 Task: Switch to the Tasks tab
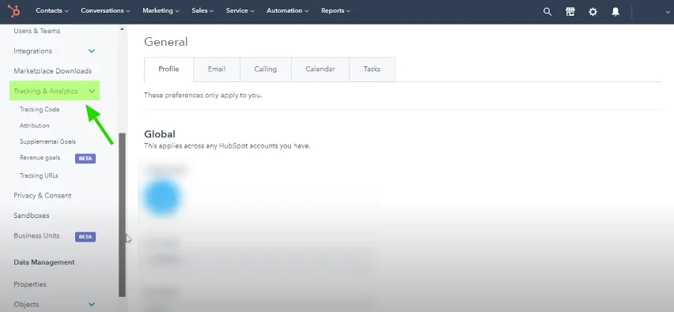pyautogui.click(x=372, y=69)
